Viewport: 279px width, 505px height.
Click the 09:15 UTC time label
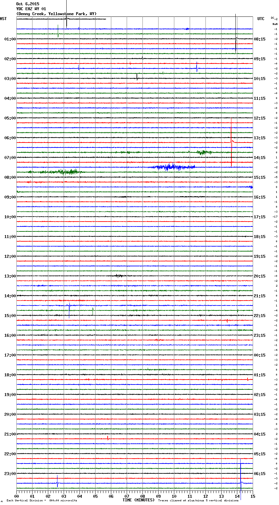[260, 59]
